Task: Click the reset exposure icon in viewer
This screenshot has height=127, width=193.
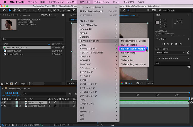Action: (x=126, y=83)
